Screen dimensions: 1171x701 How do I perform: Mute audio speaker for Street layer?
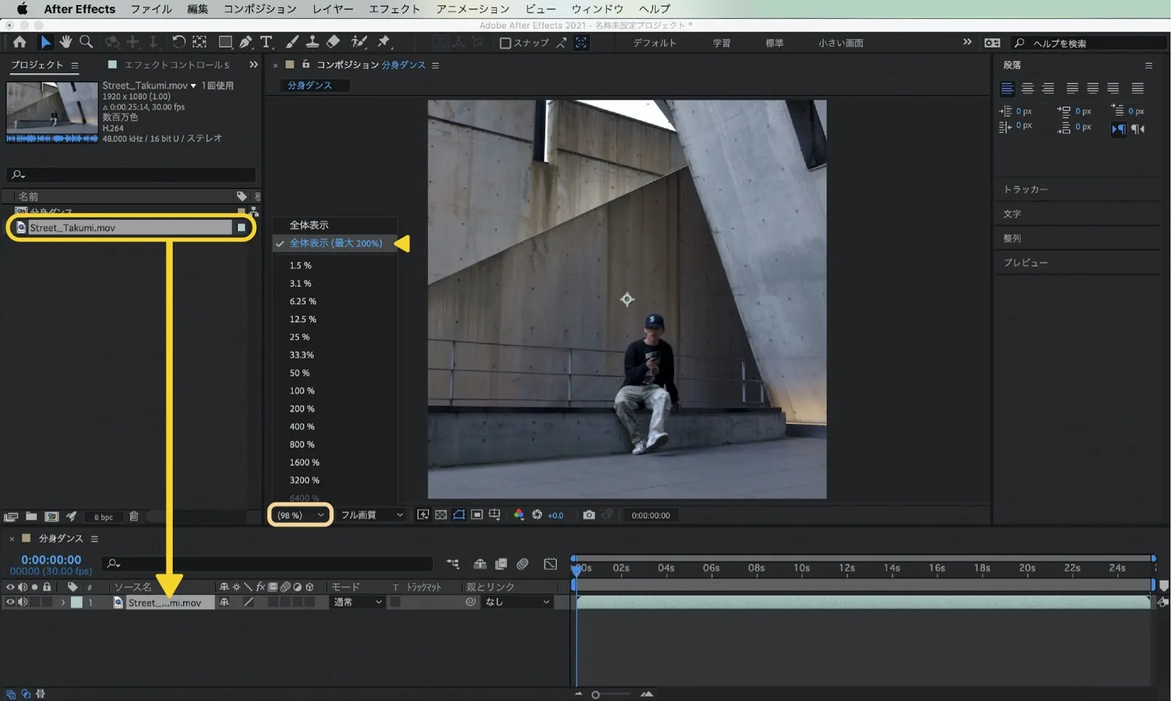[x=23, y=602]
